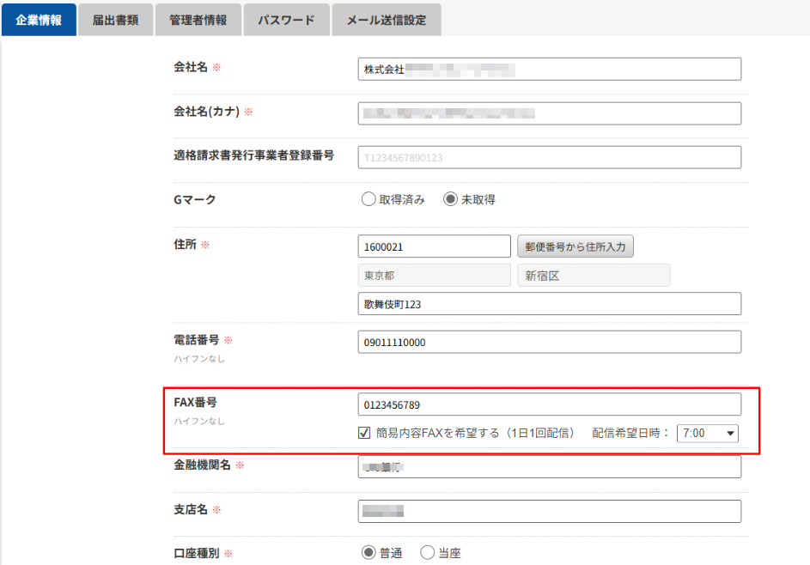Click the 電話番号 input field
This screenshot has width=810, height=565.
549,342
